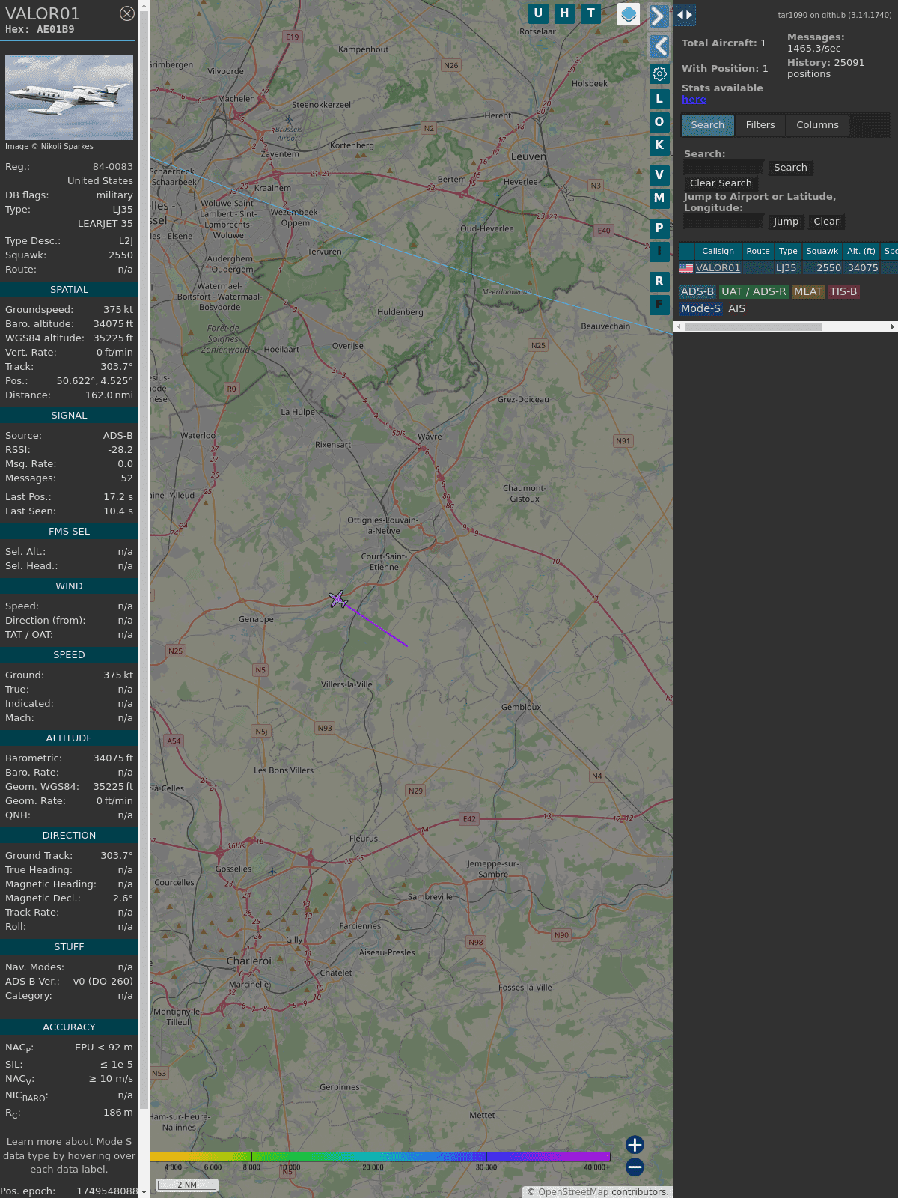Click table horizontal scrollbar right arrow
The width and height of the screenshot is (898, 1198).
click(893, 327)
